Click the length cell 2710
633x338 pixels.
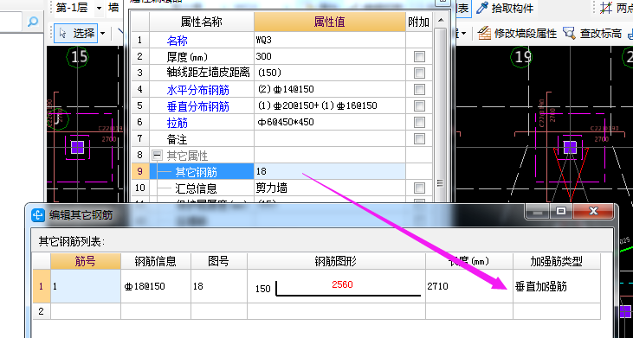469,286
